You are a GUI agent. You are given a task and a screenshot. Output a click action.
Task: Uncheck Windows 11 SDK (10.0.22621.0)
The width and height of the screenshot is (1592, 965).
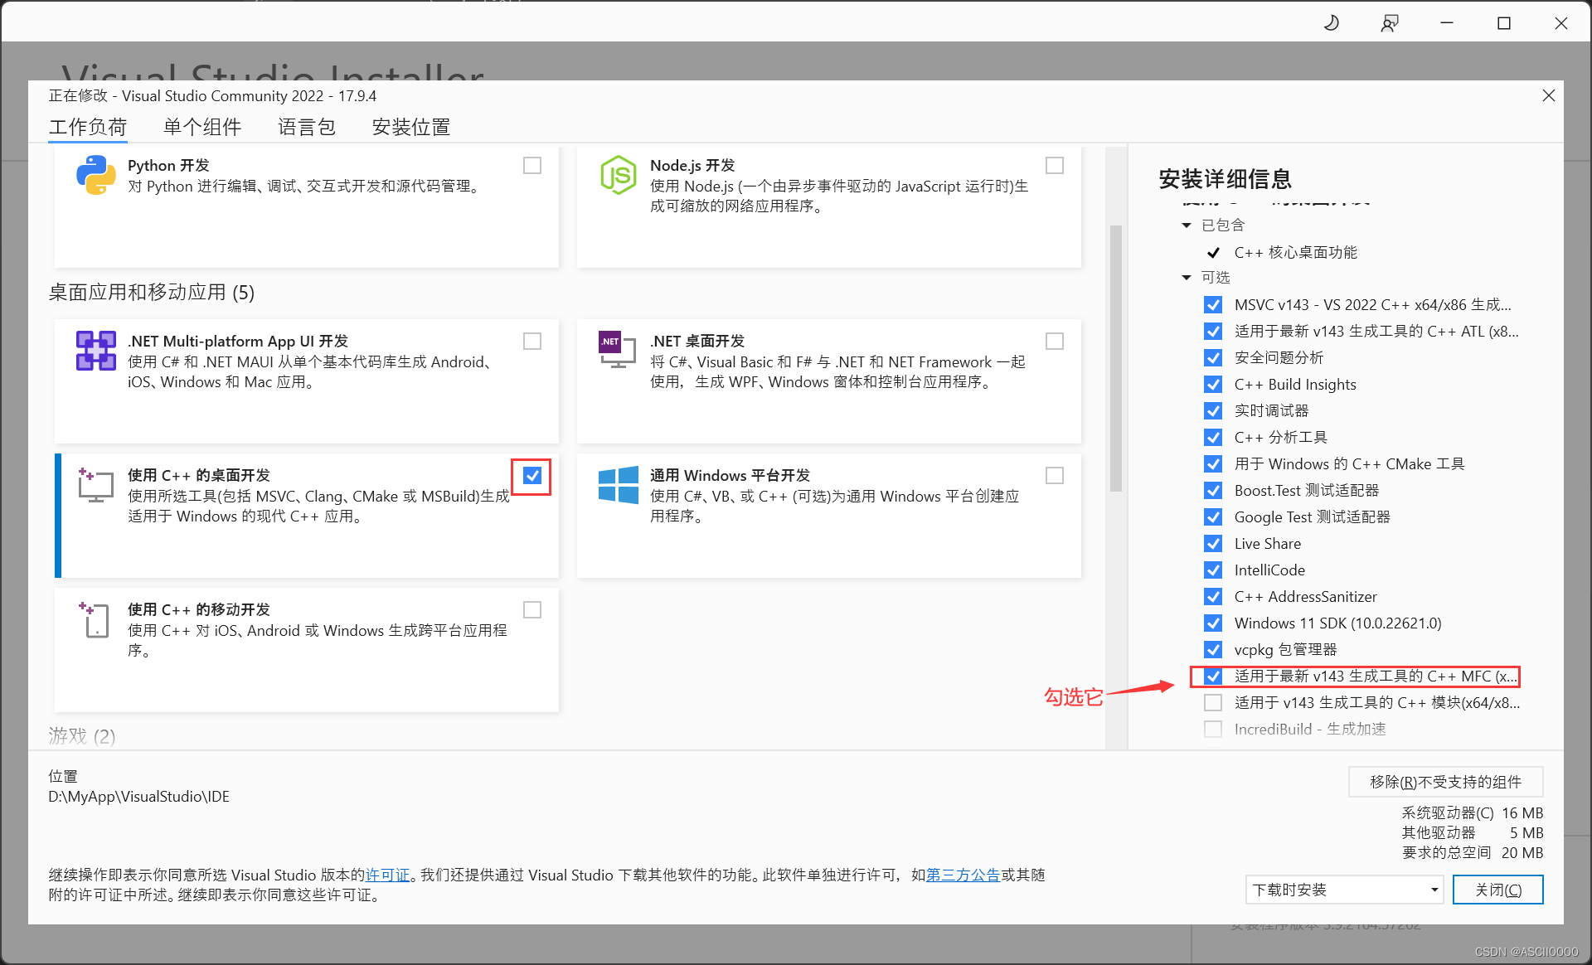pyautogui.click(x=1213, y=623)
